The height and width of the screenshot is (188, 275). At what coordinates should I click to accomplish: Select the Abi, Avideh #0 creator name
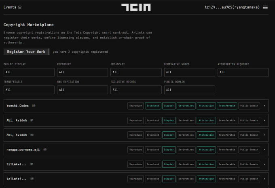pos(17,135)
